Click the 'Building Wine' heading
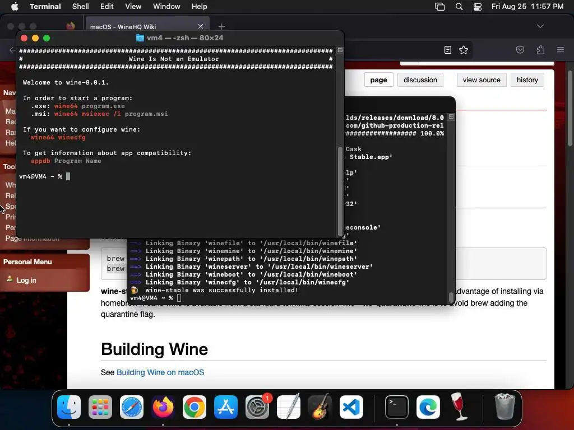Image resolution: width=574 pixels, height=430 pixels. pos(155,349)
